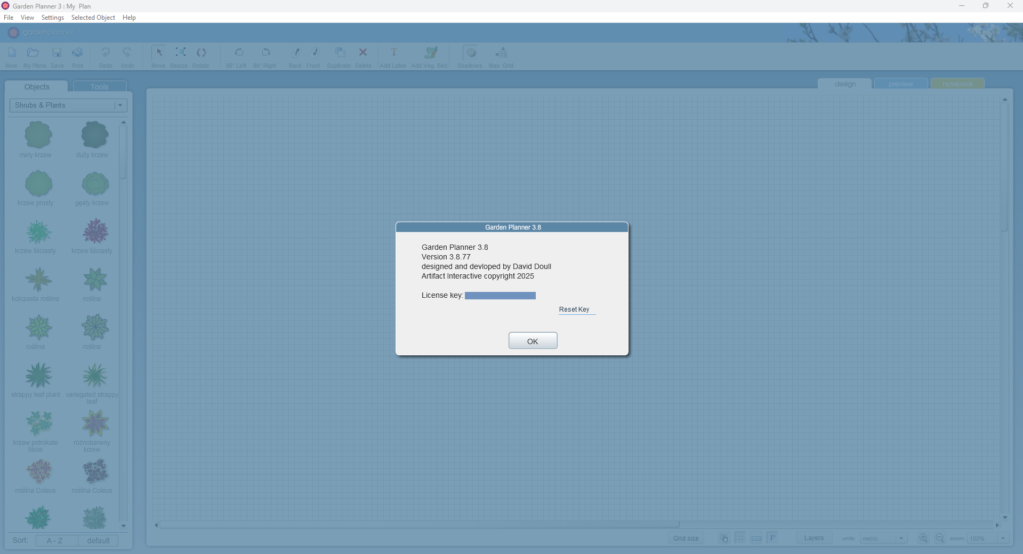Open the Help menu
Screen dimensions: 1023x554
pyautogui.click(x=129, y=18)
